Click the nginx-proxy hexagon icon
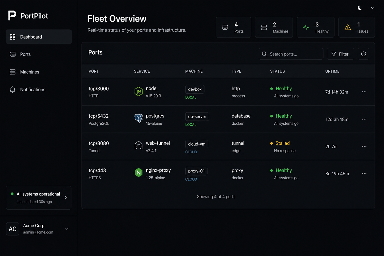This screenshot has height=256, width=384. [x=138, y=172]
